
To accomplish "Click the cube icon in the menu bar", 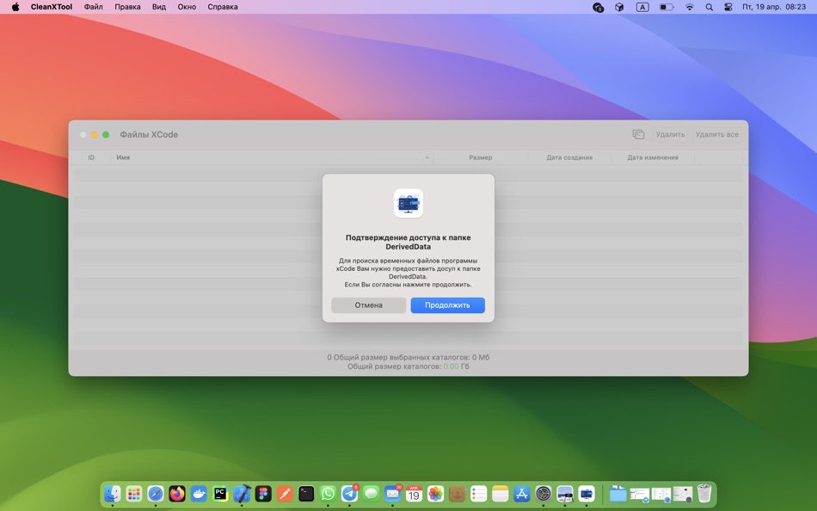I will [x=619, y=7].
